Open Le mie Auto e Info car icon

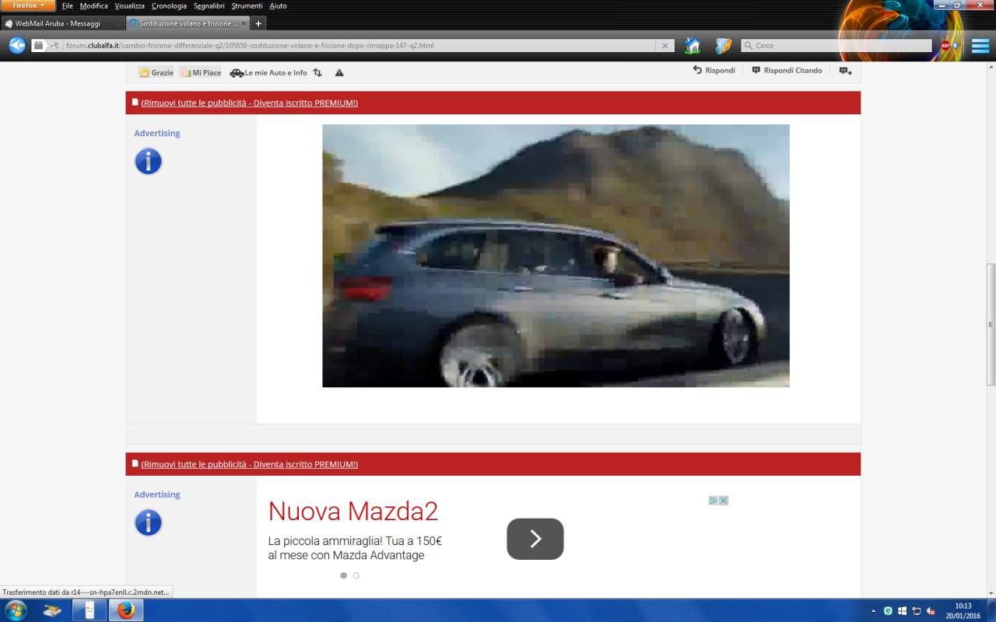click(268, 72)
